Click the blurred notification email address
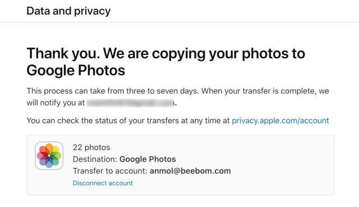The height and width of the screenshot is (207, 359). (x=131, y=103)
